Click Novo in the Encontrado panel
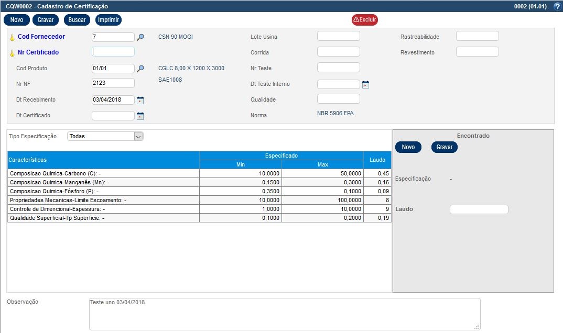Screen dimensions: 563x333 (x=408, y=147)
